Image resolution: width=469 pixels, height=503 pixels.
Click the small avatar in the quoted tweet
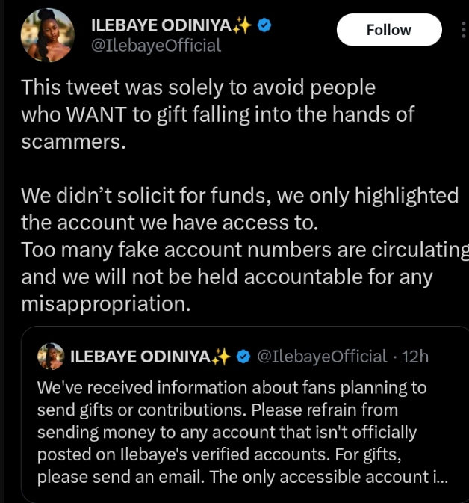pyautogui.click(x=51, y=357)
